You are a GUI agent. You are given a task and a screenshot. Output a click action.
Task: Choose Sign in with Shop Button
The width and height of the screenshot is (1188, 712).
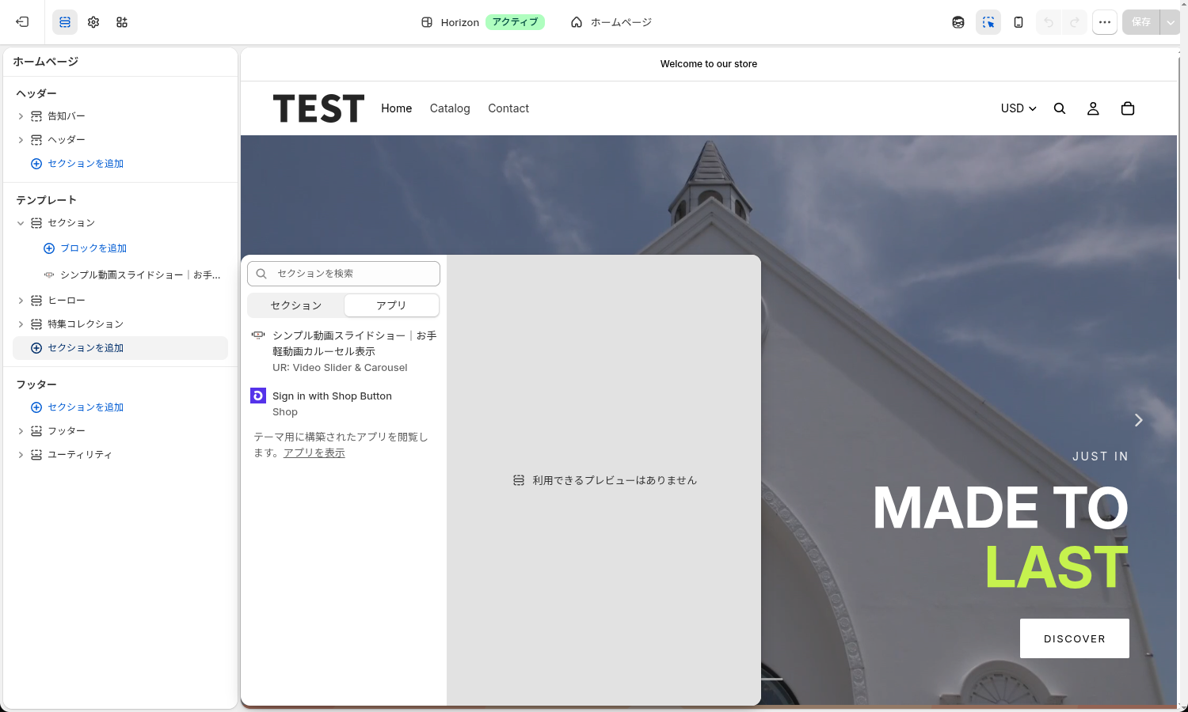click(344, 403)
